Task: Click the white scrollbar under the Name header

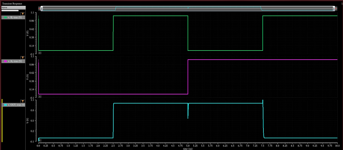Action: (10, 11)
